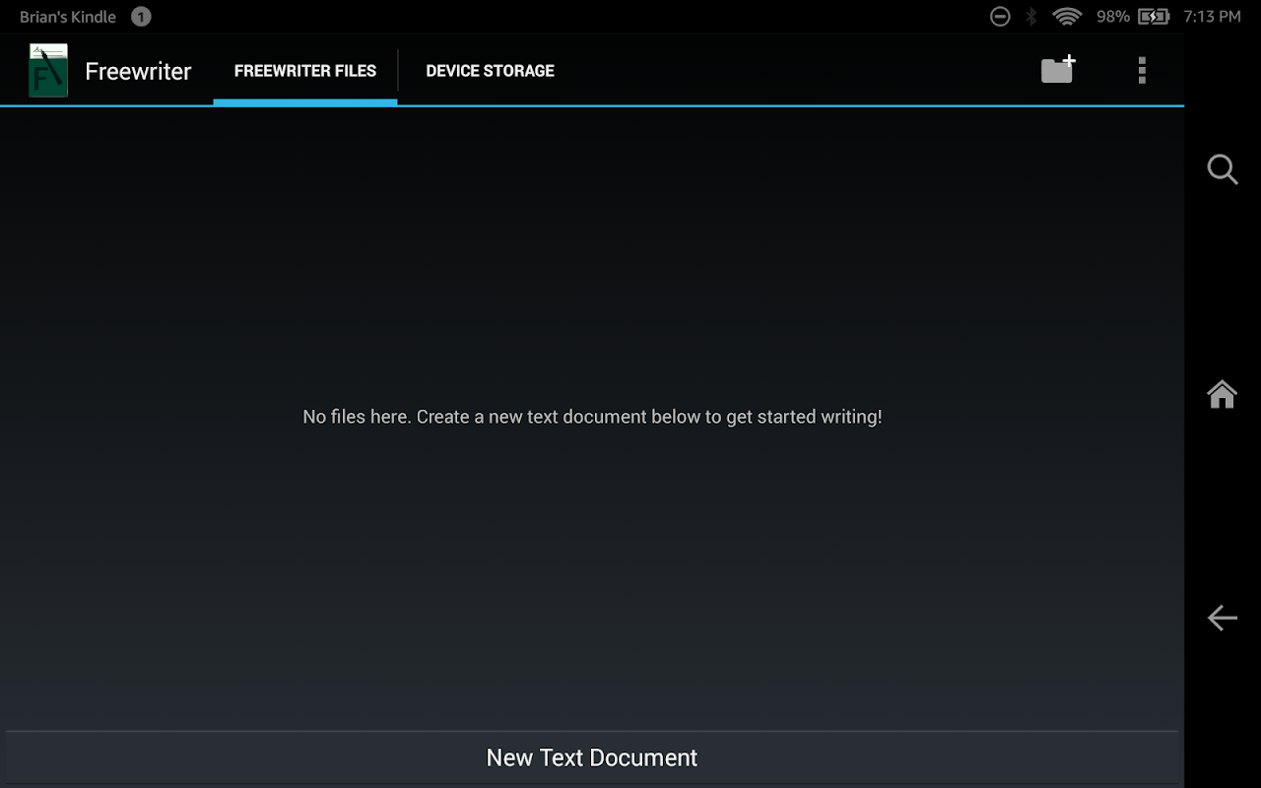Viewport: 1261px width, 788px height.
Task: Go to the home screen via the house icon
Action: click(1223, 394)
